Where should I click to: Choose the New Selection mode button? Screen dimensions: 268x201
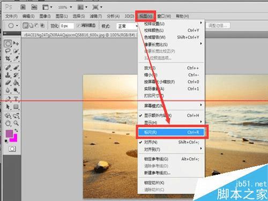pos(26,26)
